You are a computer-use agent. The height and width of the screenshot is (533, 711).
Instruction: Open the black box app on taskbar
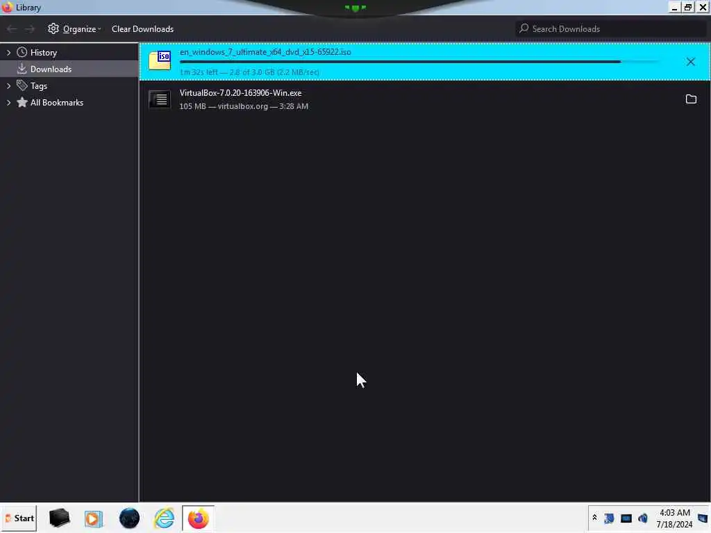(x=59, y=518)
